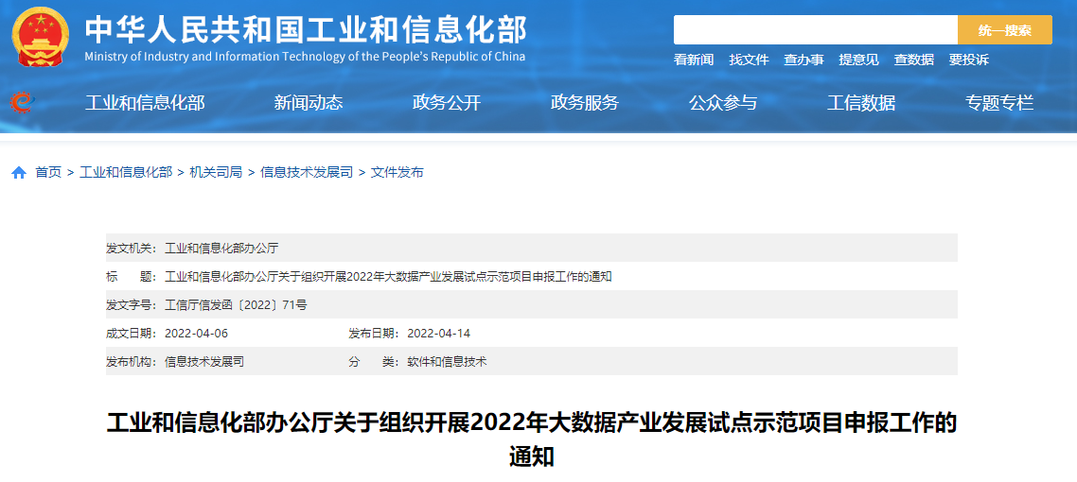Image resolution: width=1077 pixels, height=482 pixels.
Task: Open the 工业和信息化部 navigation menu
Action: pos(145,103)
